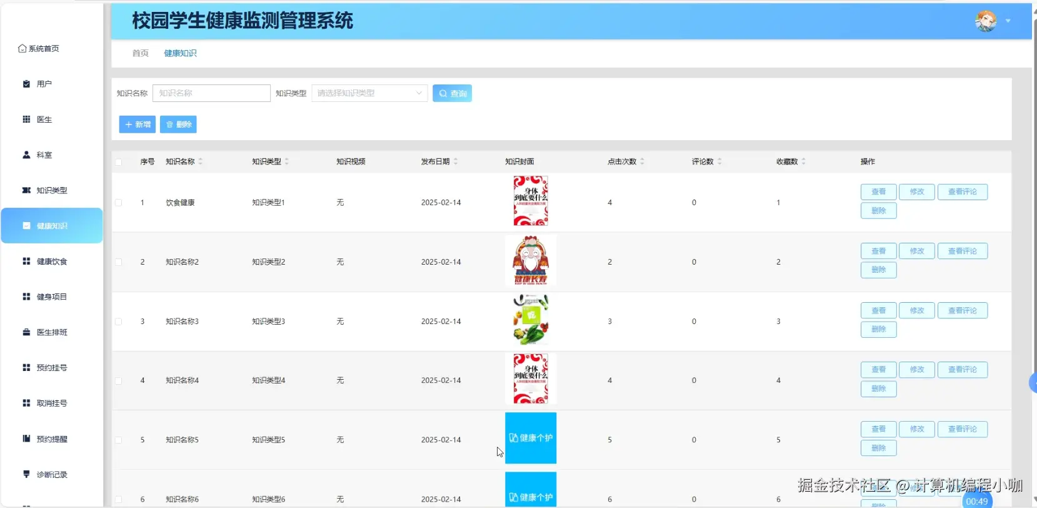Check the row checkbox for 知识名称3
This screenshot has height=508, width=1037.
click(x=118, y=322)
